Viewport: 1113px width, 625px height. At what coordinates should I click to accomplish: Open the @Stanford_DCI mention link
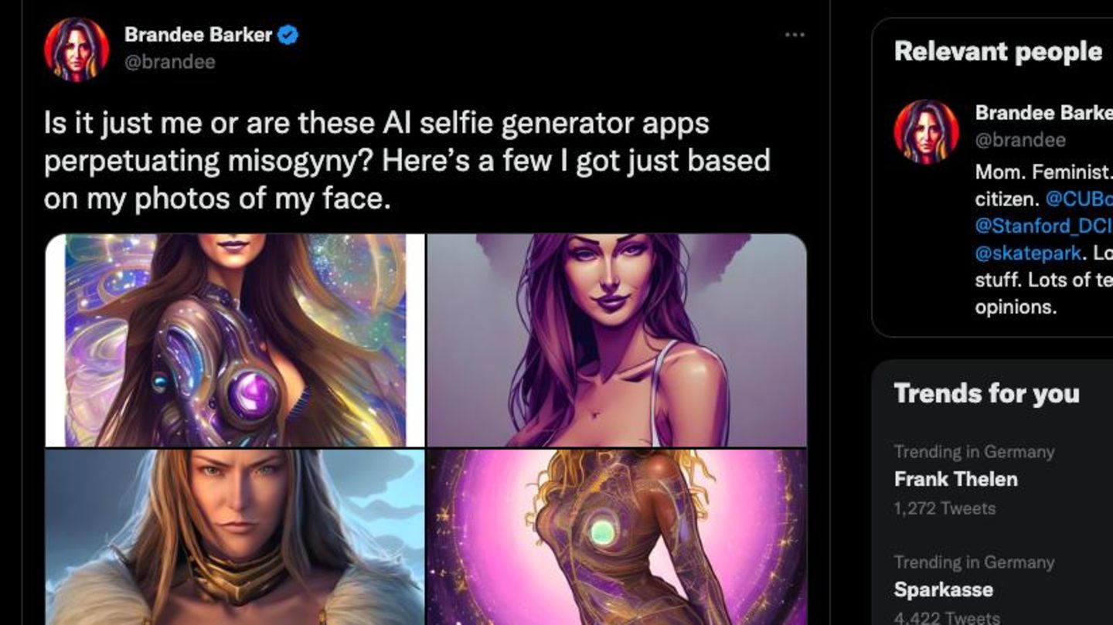click(1042, 226)
